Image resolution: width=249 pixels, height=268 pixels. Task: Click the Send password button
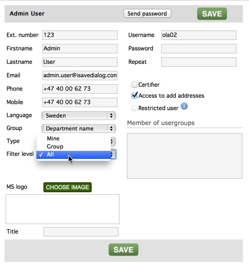pos(147,13)
